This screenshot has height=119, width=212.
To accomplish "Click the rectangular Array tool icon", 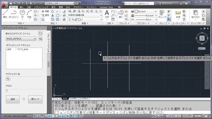I will (x=57, y=20).
